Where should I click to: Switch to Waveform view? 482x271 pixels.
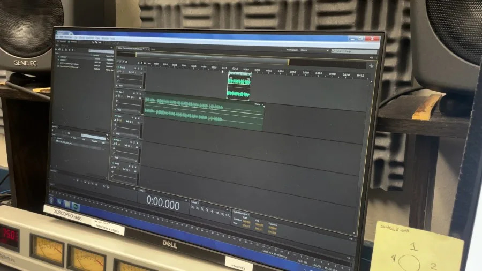coord(61,41)
